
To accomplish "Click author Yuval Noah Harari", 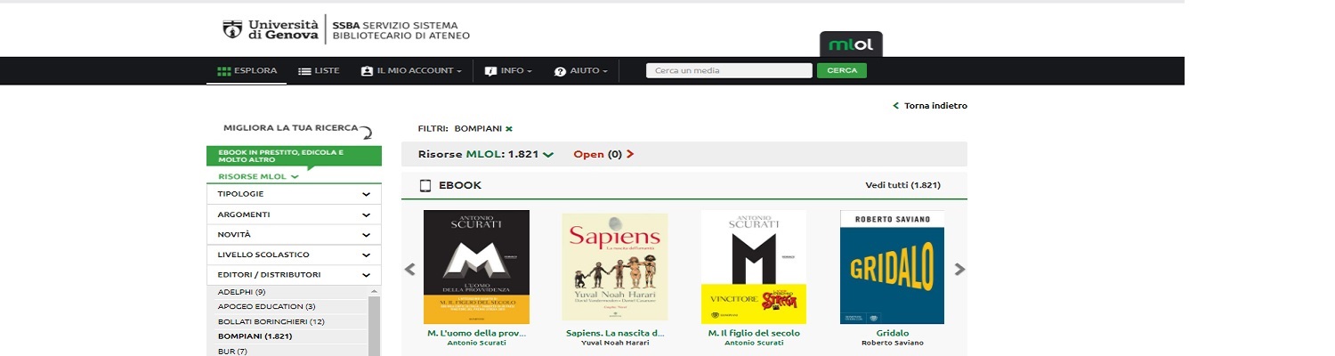I will click(x=615, y=343).
